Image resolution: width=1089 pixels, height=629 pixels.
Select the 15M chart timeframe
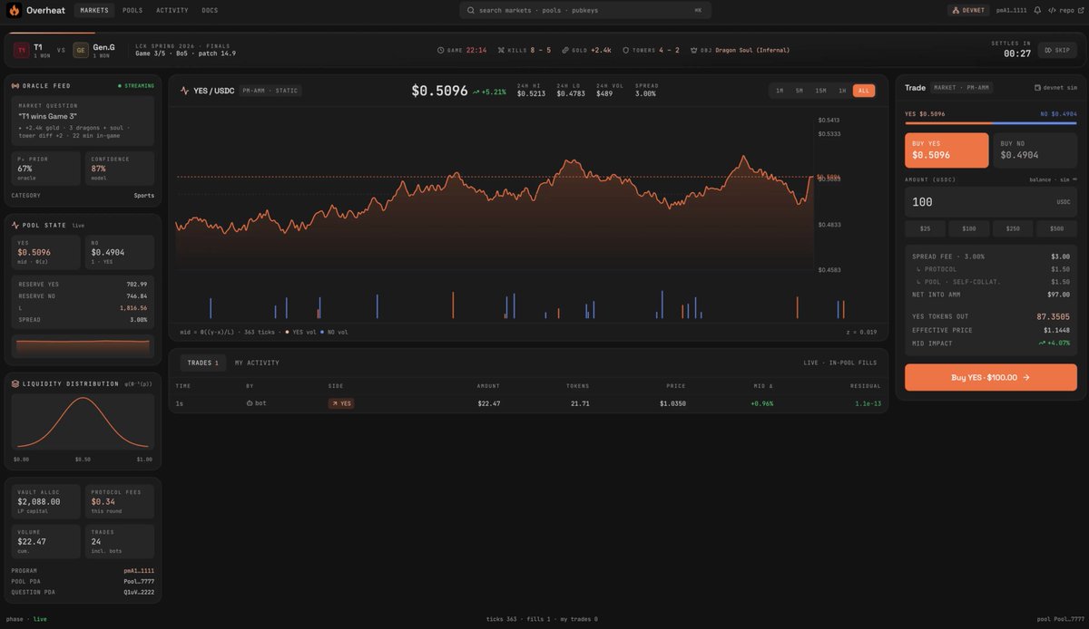point(820,91)
